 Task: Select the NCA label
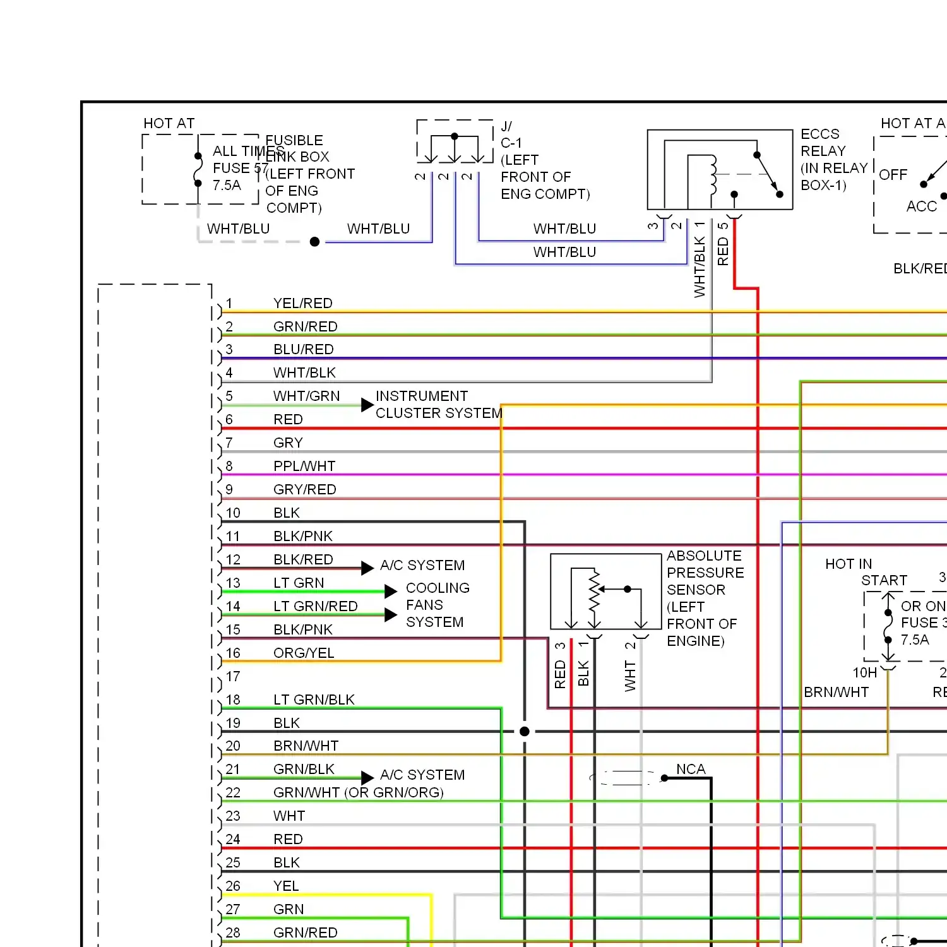coord(691,769)
